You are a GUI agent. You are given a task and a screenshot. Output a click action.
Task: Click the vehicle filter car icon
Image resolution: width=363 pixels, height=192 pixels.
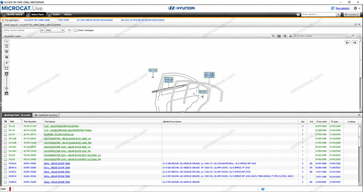(x=290, y=36)
